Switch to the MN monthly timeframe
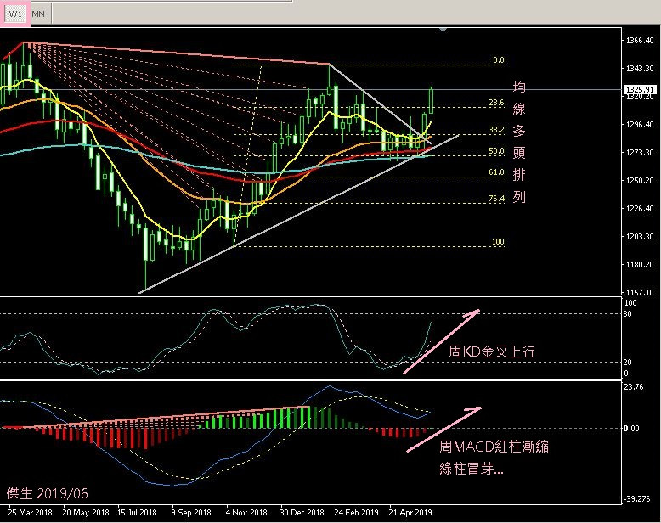This screenshot has height=523, width=661. click(x=39, y=14)
